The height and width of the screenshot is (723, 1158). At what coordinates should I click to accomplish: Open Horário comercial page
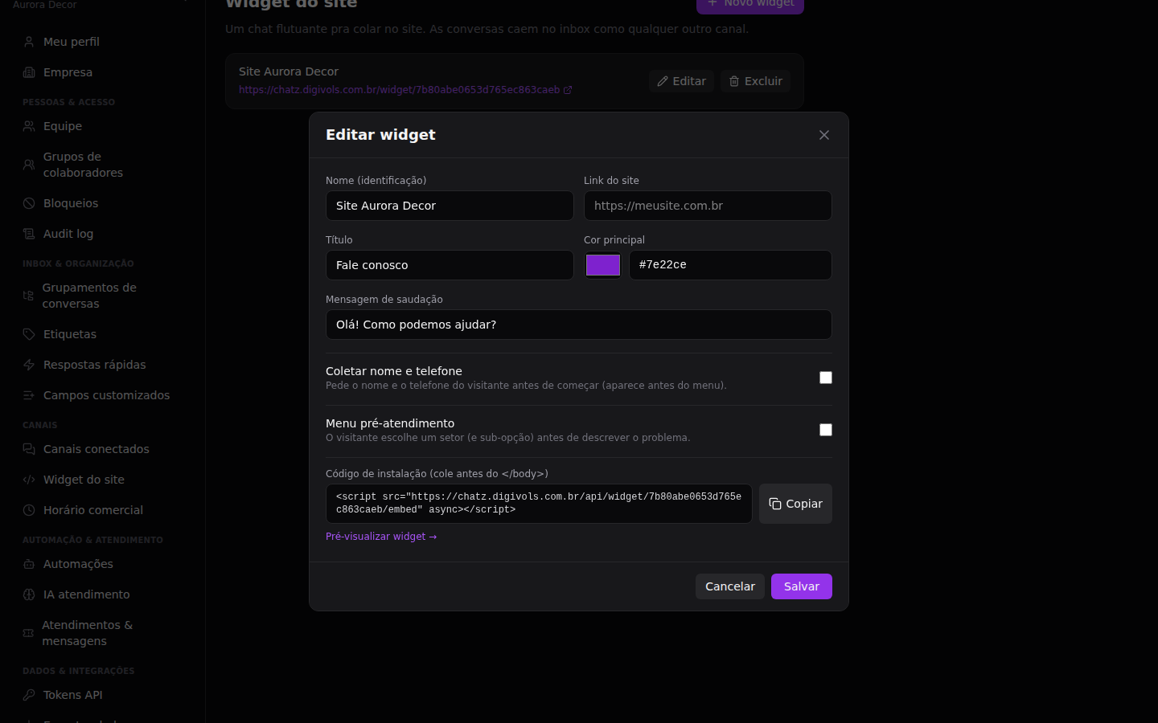coord(103,510)
